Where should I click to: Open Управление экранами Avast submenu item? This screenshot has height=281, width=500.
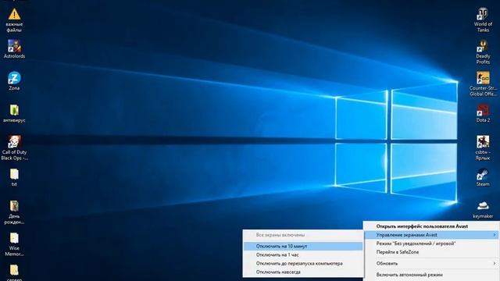point(431,235)
